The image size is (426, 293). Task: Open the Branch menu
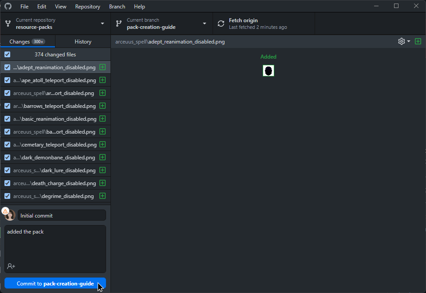point(117,7)
